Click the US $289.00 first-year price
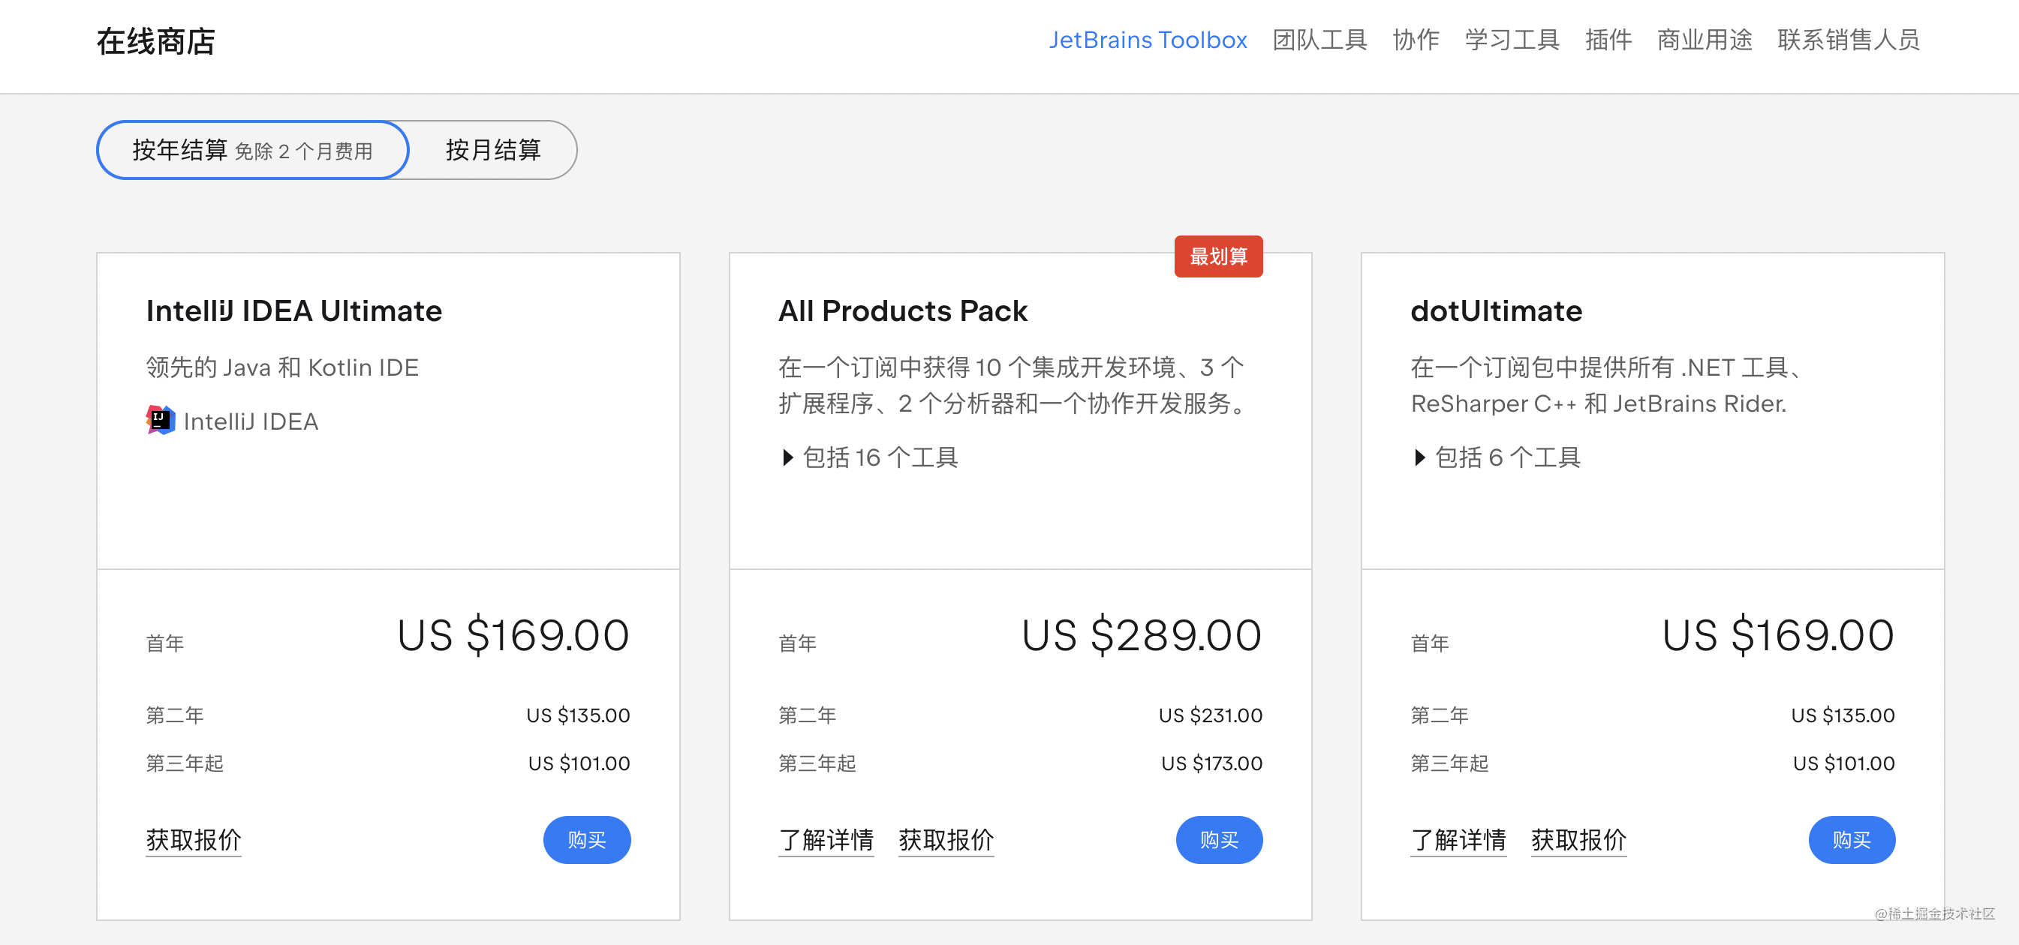Image resolution: width=2019 pixels, height=945 pixels. (1141, 635)
